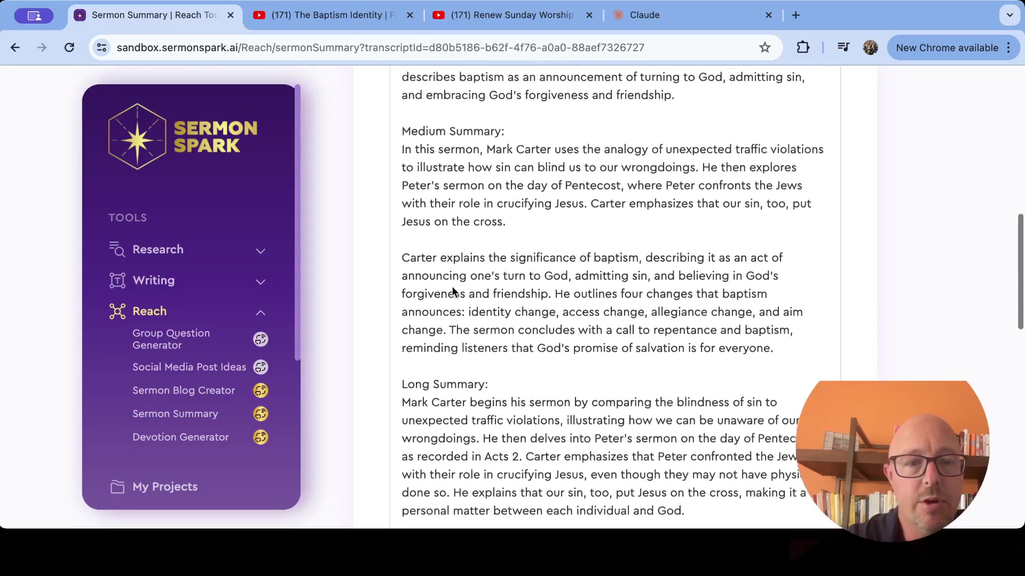Switch to The Baptism Identity YouTube tab
Viewport: 1025px width, 576px height.
click(334, 15)
